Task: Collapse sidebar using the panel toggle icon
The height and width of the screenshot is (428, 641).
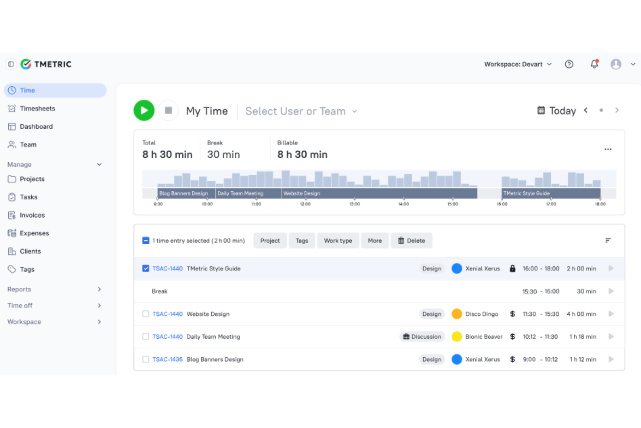Action: 11,64
